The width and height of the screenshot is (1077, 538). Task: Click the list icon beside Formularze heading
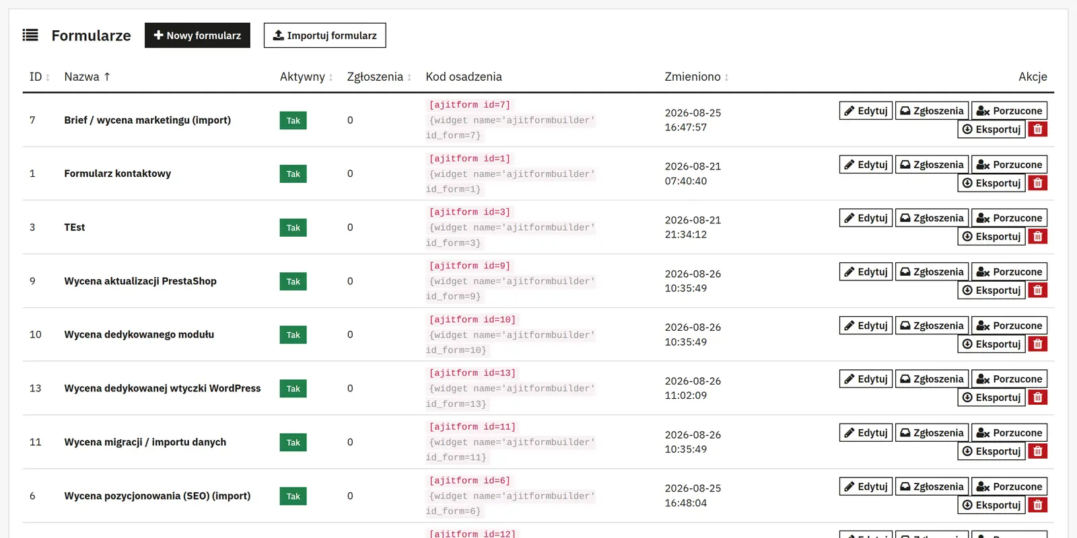[30, 35]
